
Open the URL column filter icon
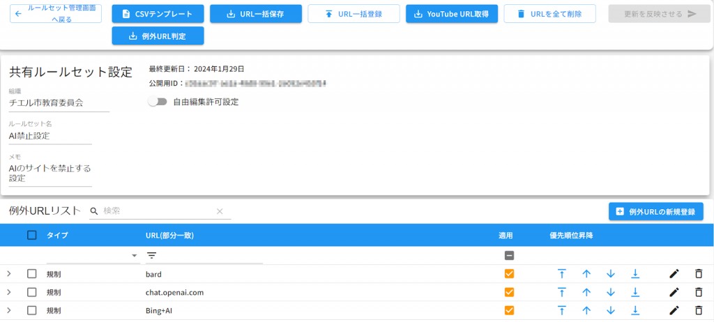151,256
